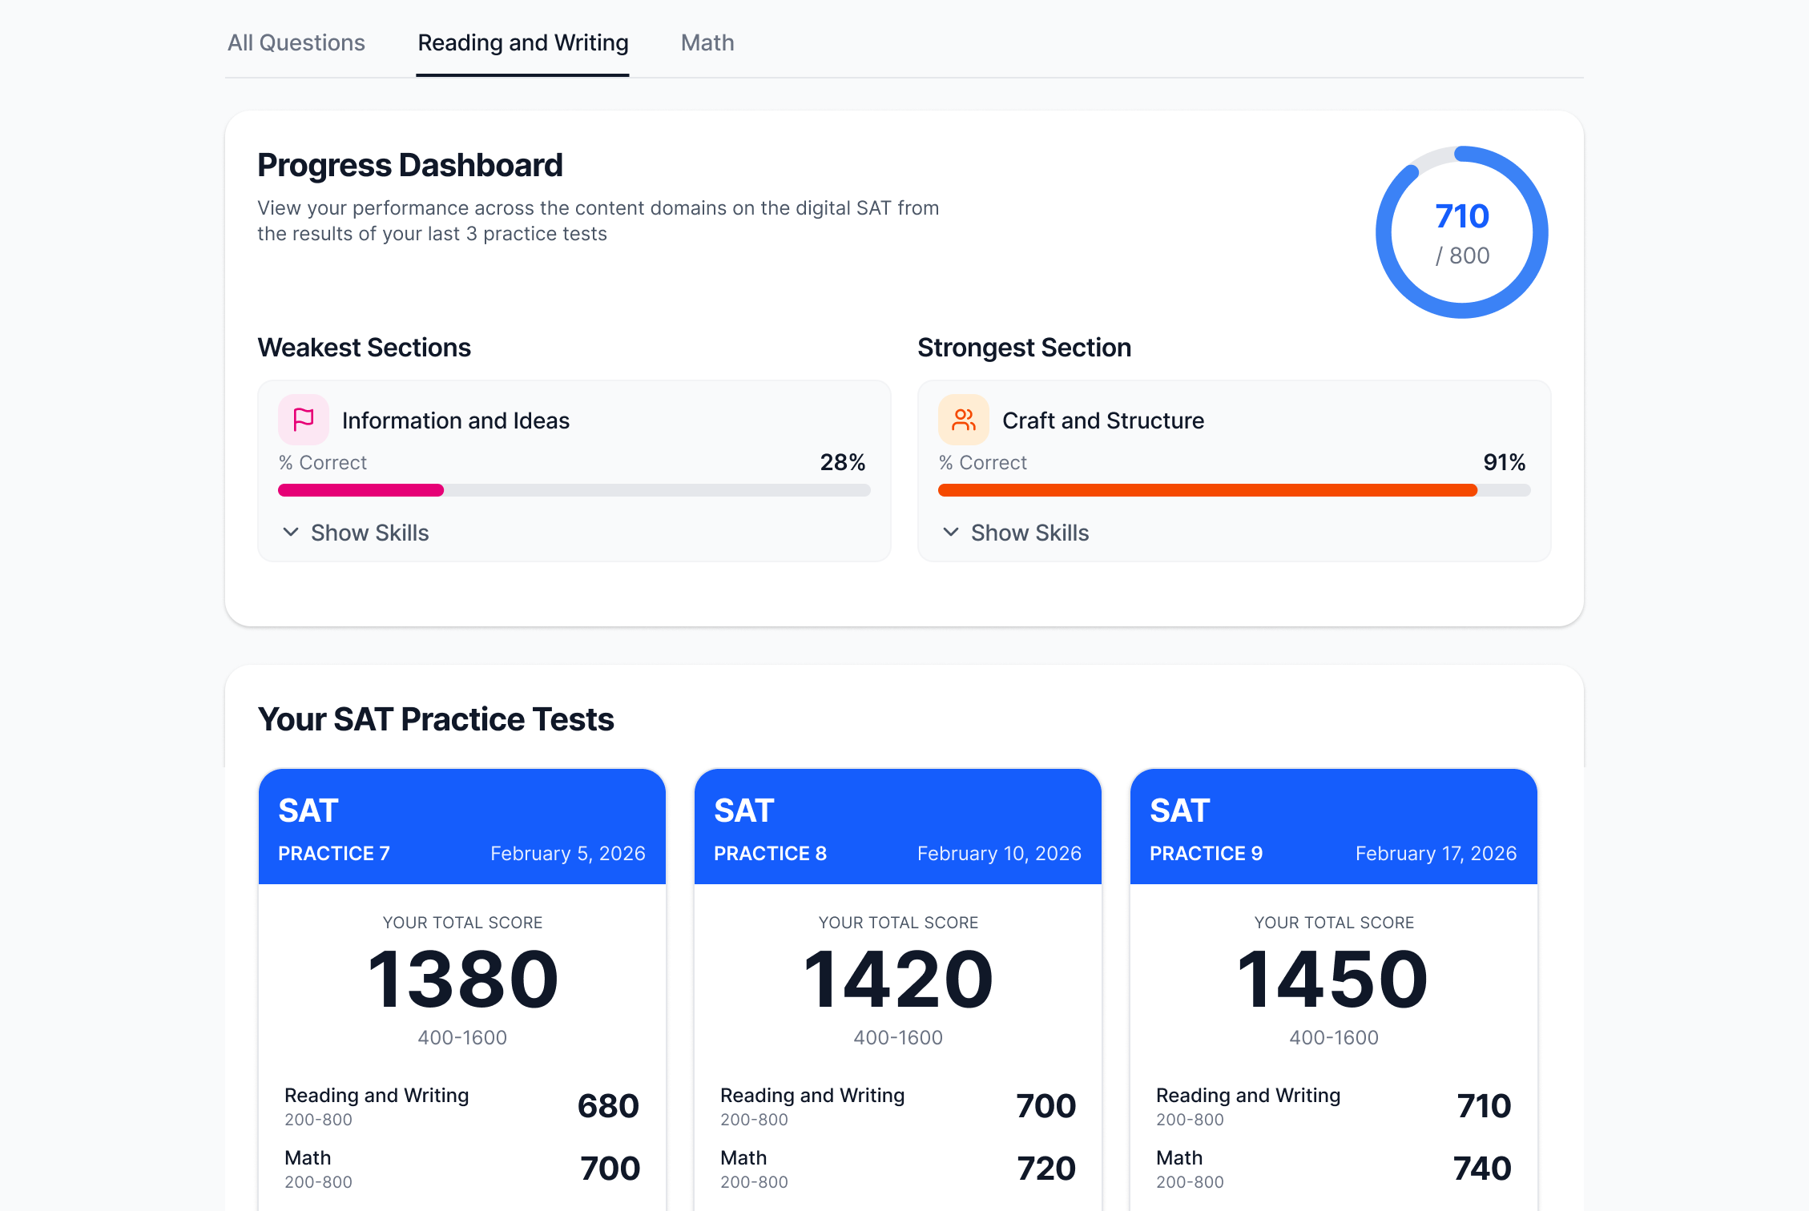Click Math score 700 in Practice 7
The height and width of the screenshot is (1211, 1809).
tap(610, 1169)
